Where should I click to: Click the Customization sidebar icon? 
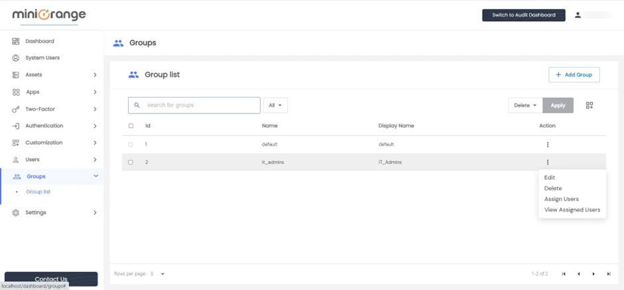[x=16, y=143]
